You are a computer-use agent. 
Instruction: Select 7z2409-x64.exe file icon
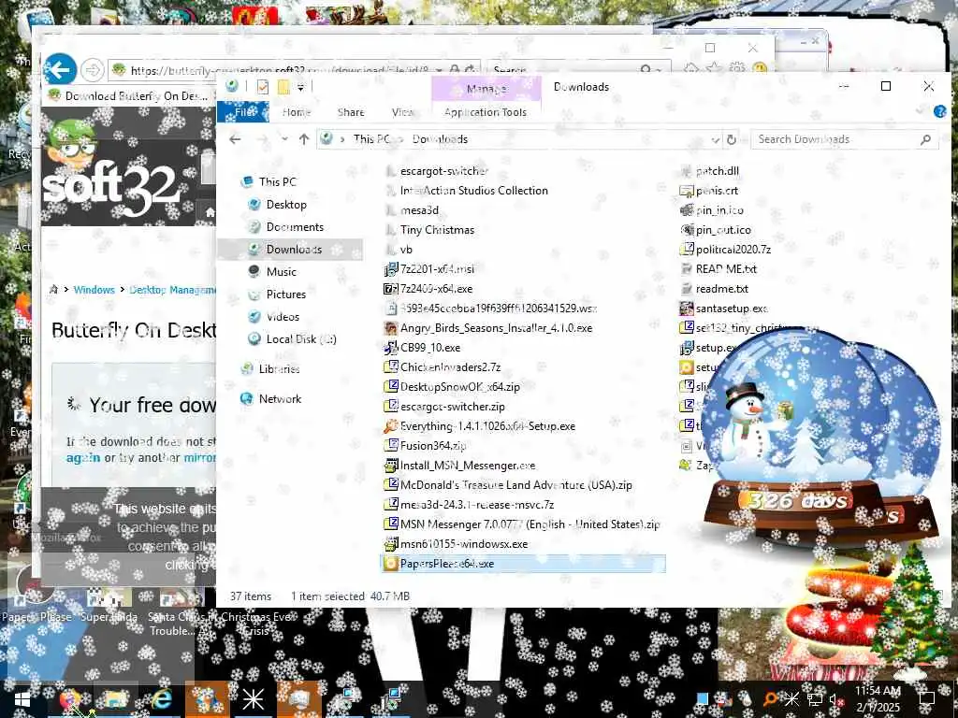[x=391, y=289]
